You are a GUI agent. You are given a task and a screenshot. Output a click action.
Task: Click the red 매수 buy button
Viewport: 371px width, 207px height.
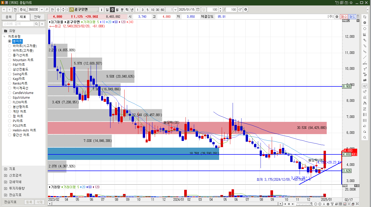point(344,17)
